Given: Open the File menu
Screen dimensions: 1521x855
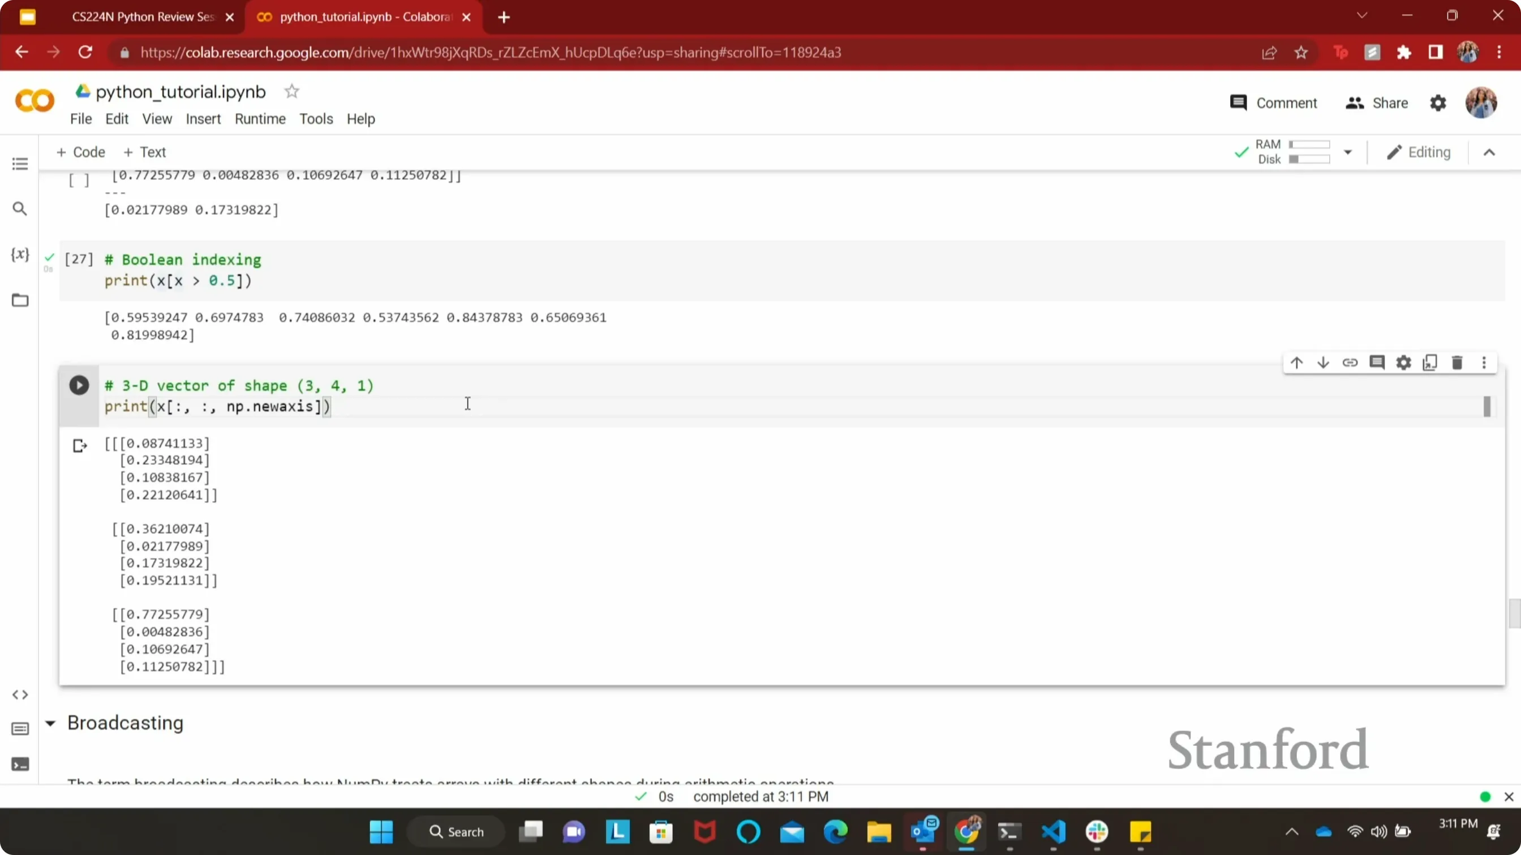Looking at the screenshot, I should tap(81, 119).
